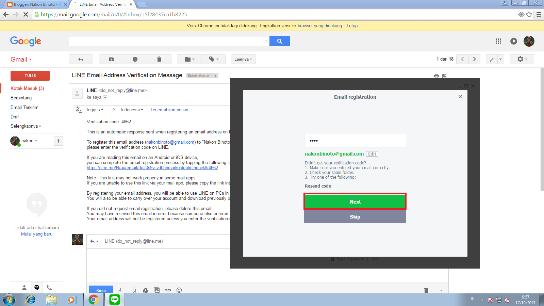544x306 pixels.
Task: Open the Move to folder dropdown
Action: click(x=189, y=59)
